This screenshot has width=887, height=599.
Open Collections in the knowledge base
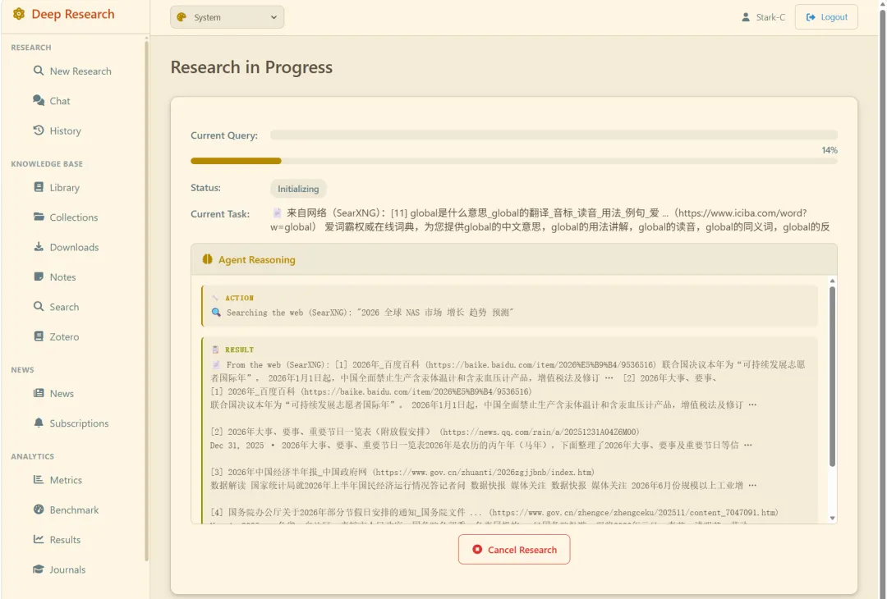74,217
